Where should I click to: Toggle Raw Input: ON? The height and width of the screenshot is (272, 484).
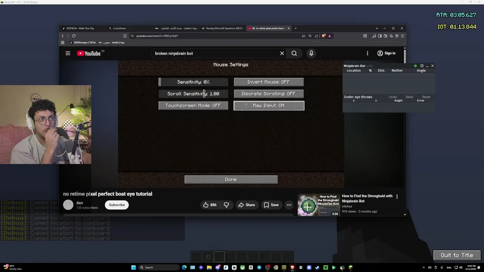click(x=269, y=105)
